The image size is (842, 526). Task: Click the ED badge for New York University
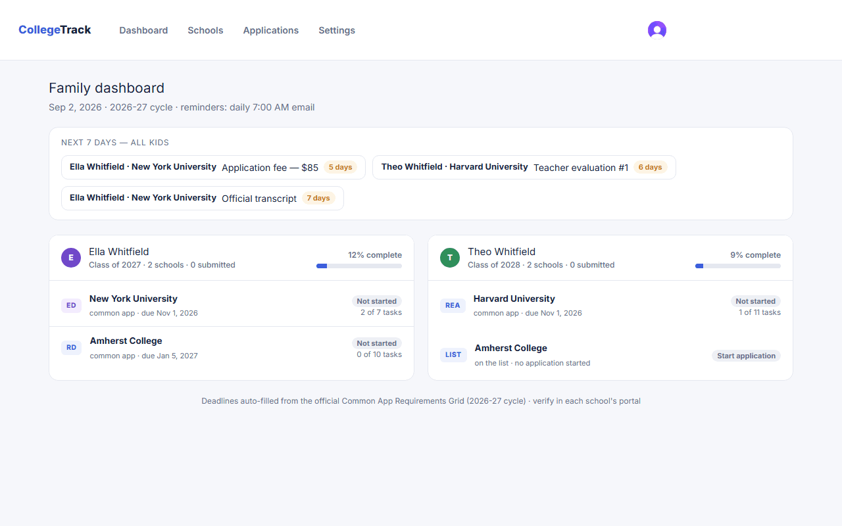click(71, 305)
